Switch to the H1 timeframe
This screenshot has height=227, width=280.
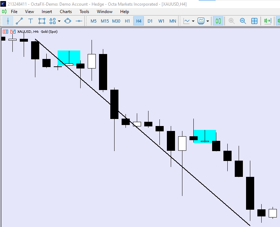point(127,21)
